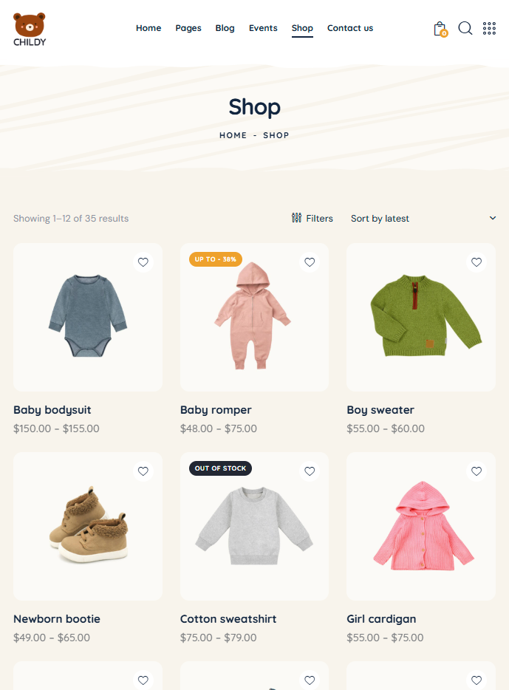
Task: Open the Pages navigation menu
Action: [188, 28]
